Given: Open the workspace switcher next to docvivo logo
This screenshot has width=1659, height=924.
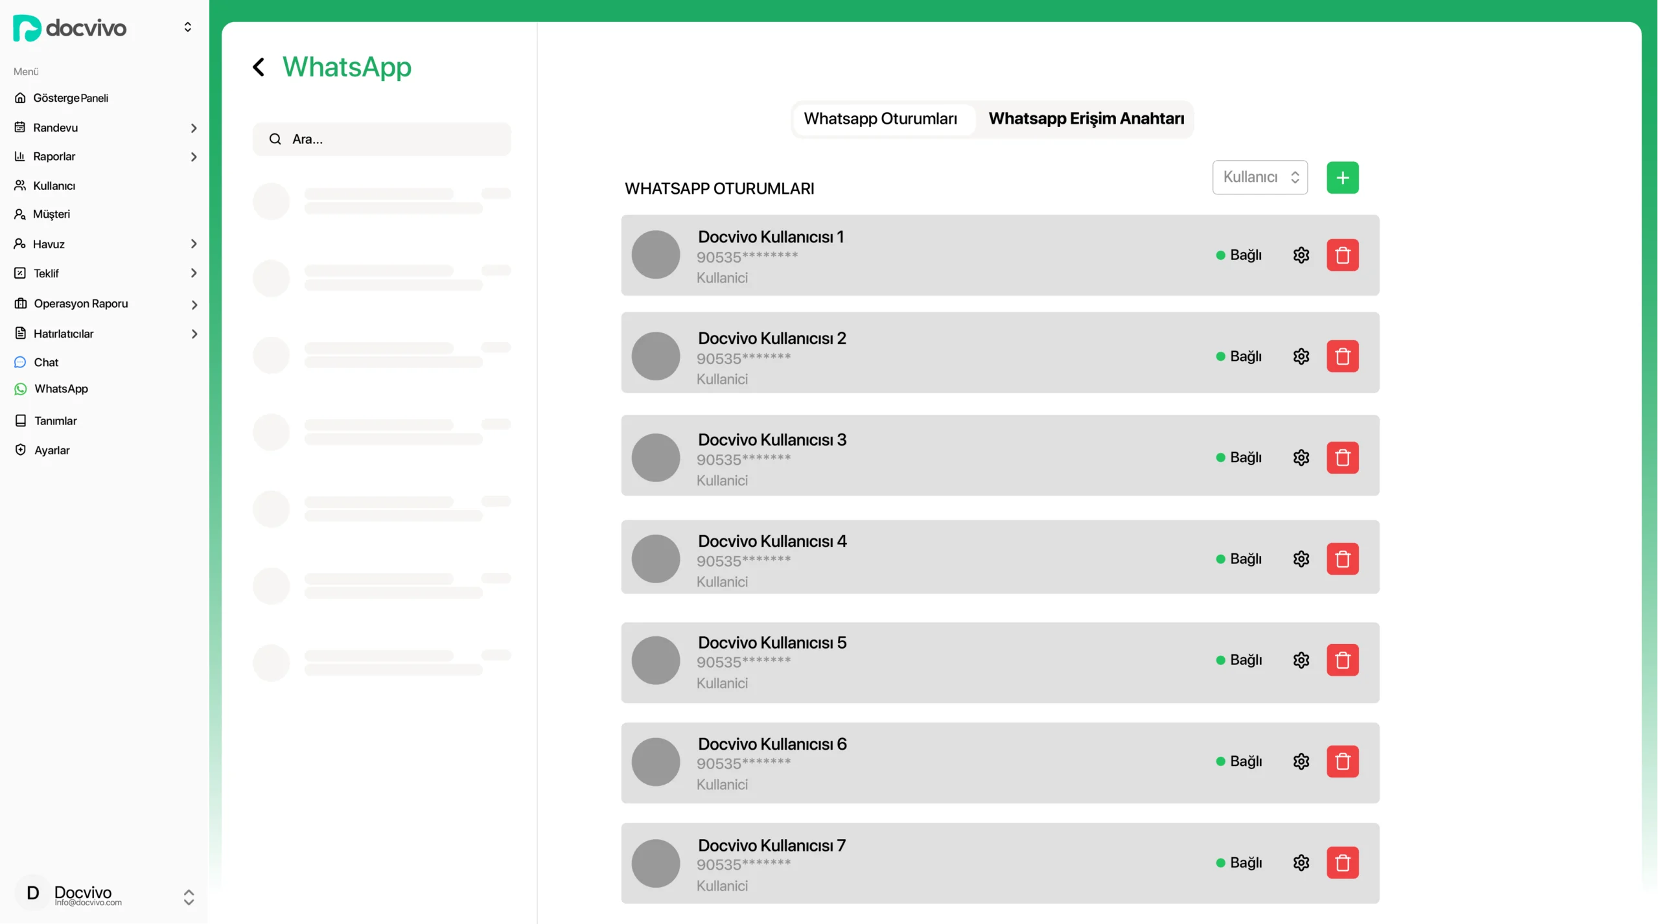Looking at the screenshot, I should pyautogui.click(x=187, y=27).
